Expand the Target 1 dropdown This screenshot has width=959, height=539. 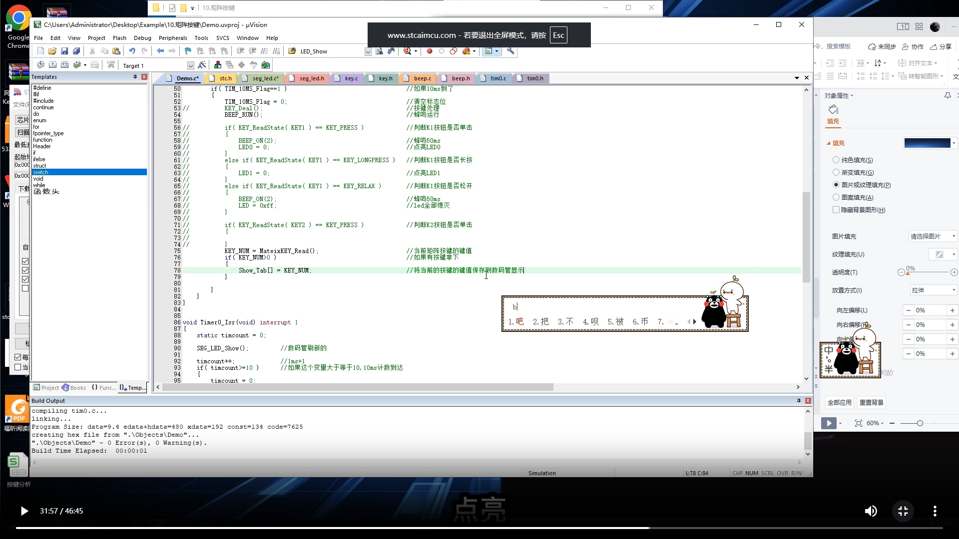(x=190, y=66)
